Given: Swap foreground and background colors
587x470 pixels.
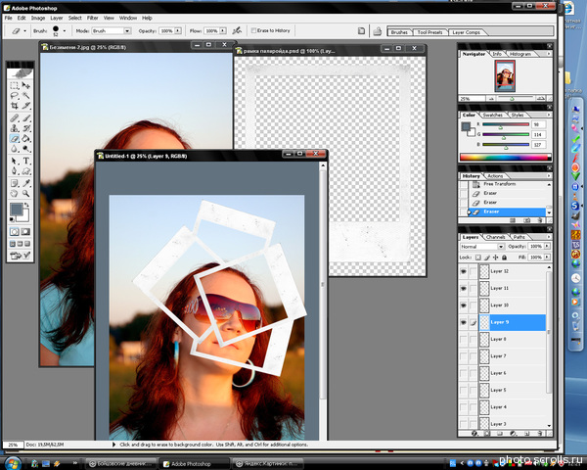Looking at the screenshot, I should pyautogui.click(x=27, y=205).
